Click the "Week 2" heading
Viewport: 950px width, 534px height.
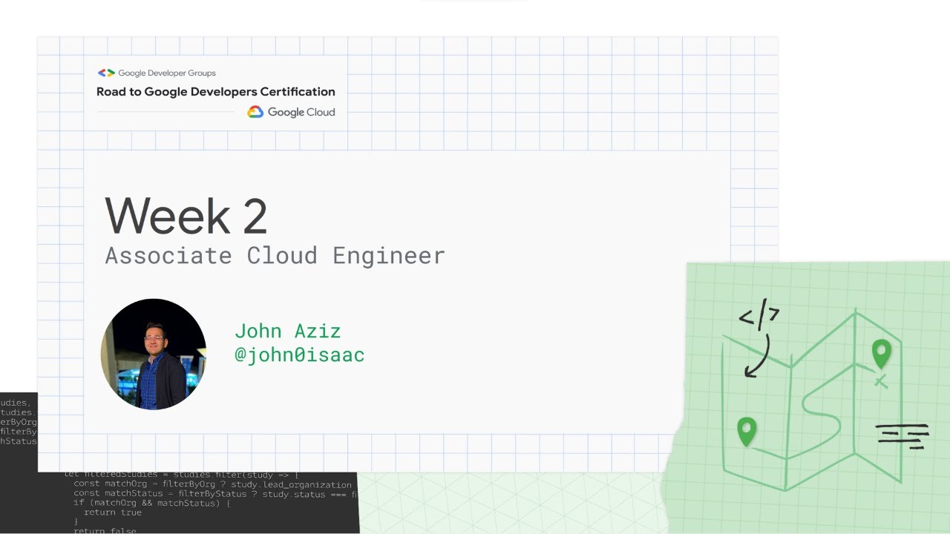coord(186,216)
